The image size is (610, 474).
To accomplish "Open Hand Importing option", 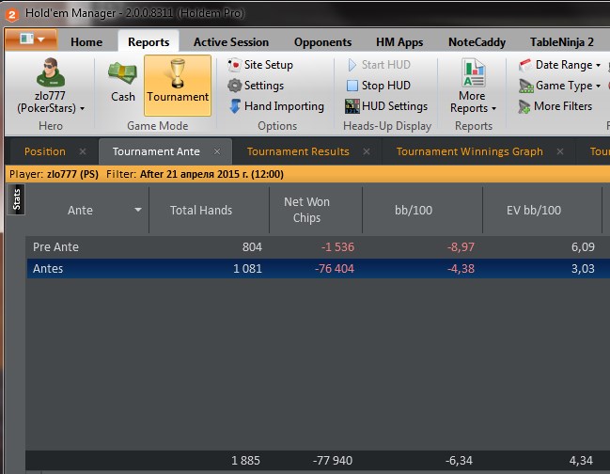I will [x=276, y=106].
